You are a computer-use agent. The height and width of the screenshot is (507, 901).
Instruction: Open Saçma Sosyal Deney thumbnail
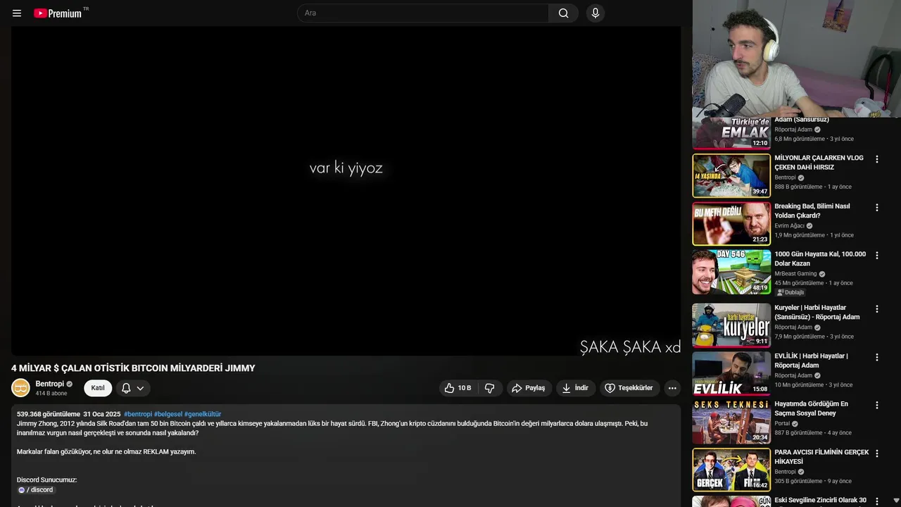tap(731, 422)
